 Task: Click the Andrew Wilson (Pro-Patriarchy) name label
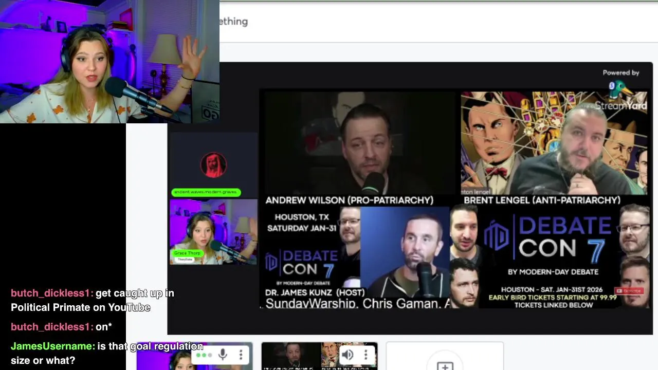(350, 200)
